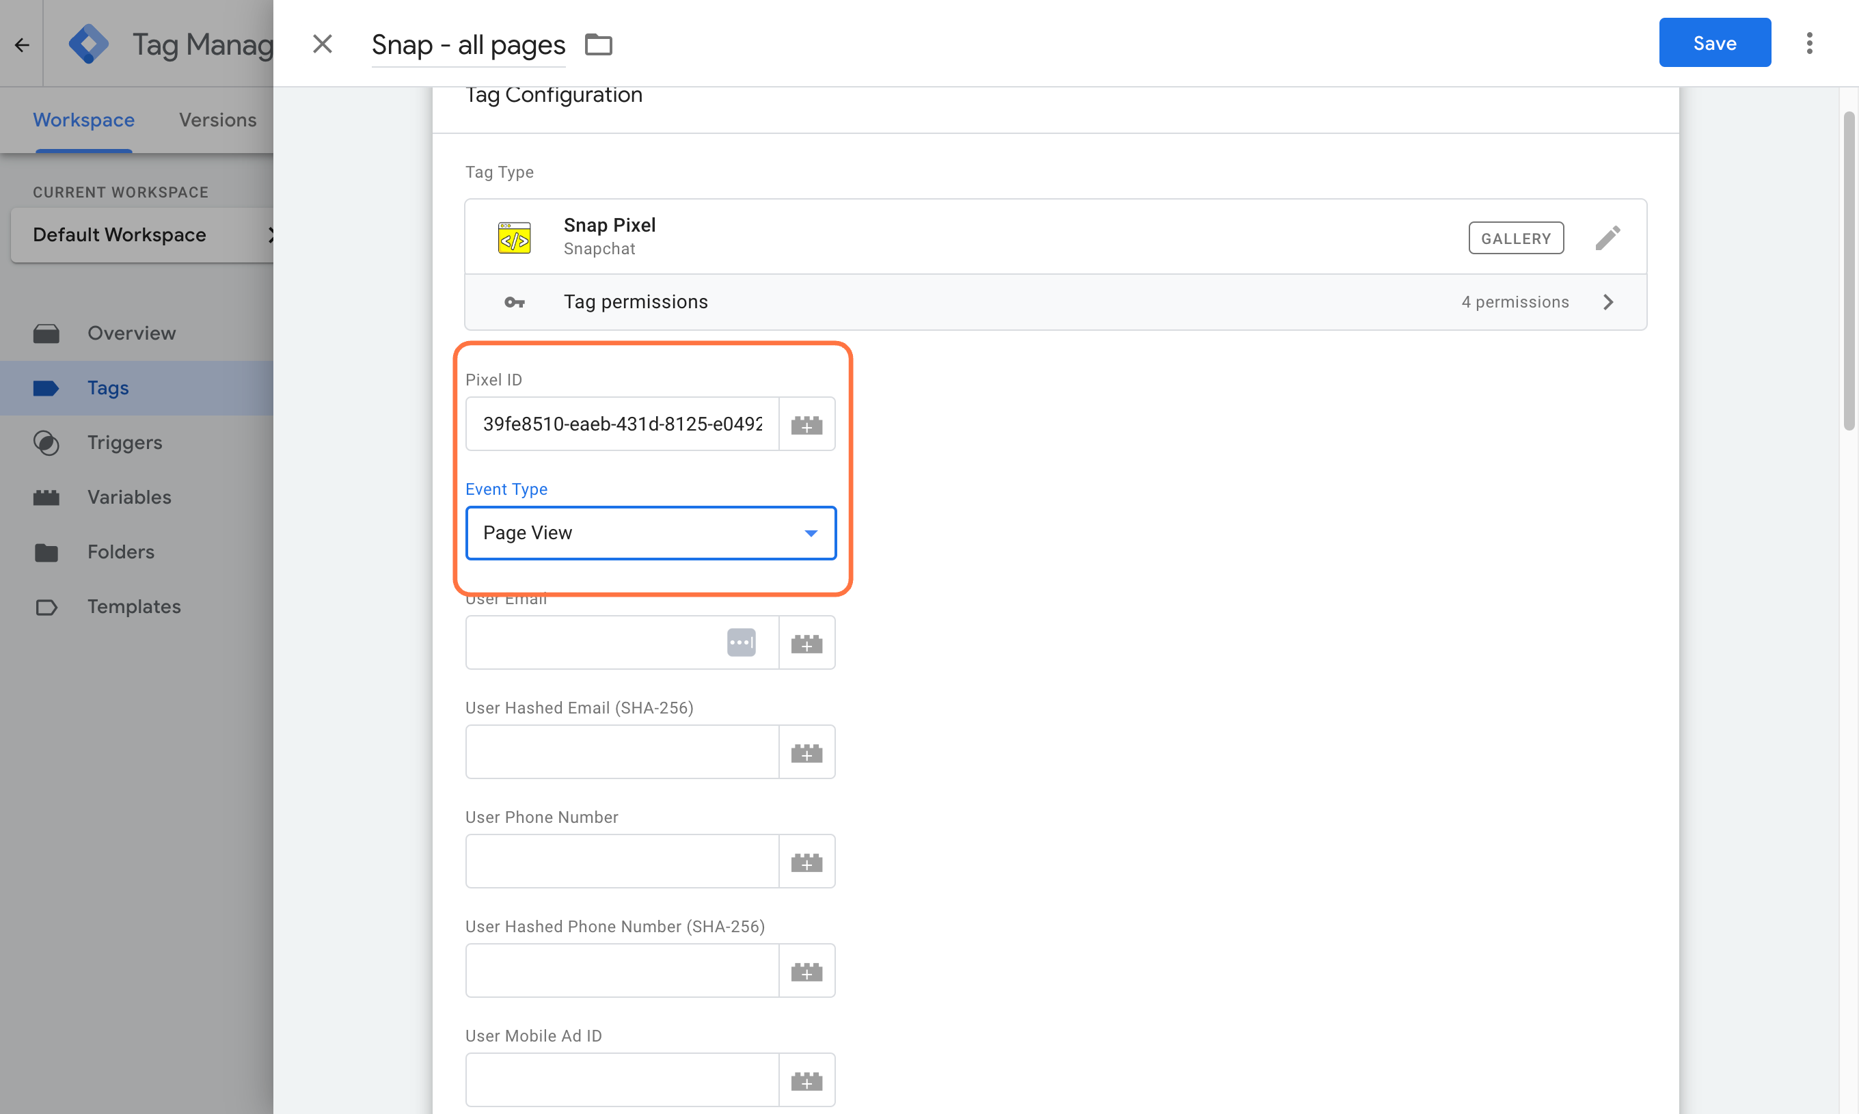Click the Templates outline icon

click(46, 606)
